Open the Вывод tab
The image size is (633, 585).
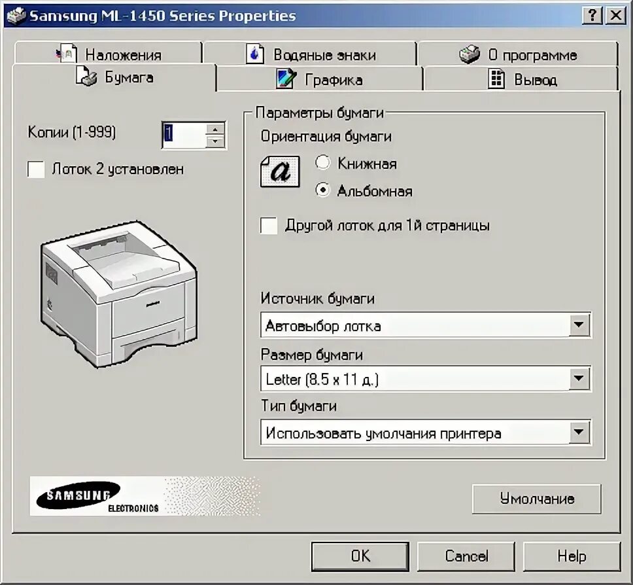[521, 79]
